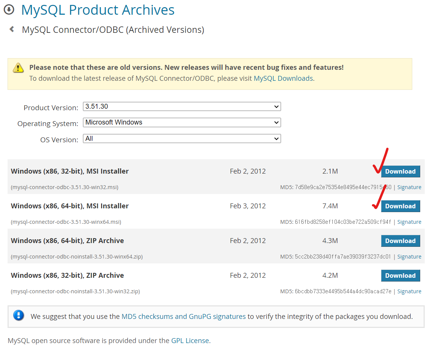The width and height of the screenshot is (430, 354).
Task: Download the 64-bit MSI Installer
Action: pos(400,206)
